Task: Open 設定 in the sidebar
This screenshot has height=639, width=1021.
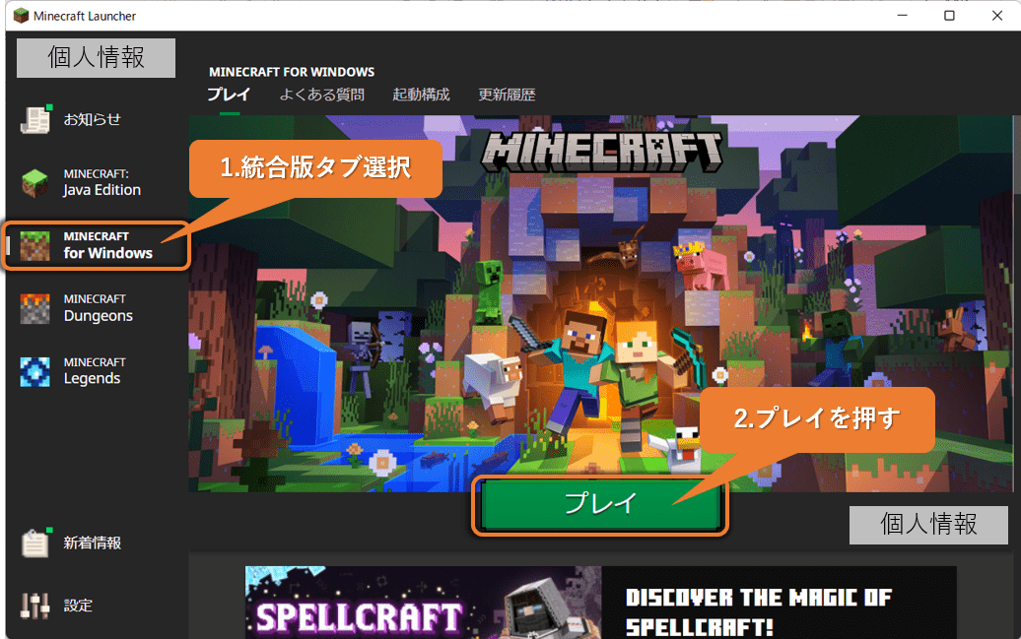Action: tap(78, 606)
